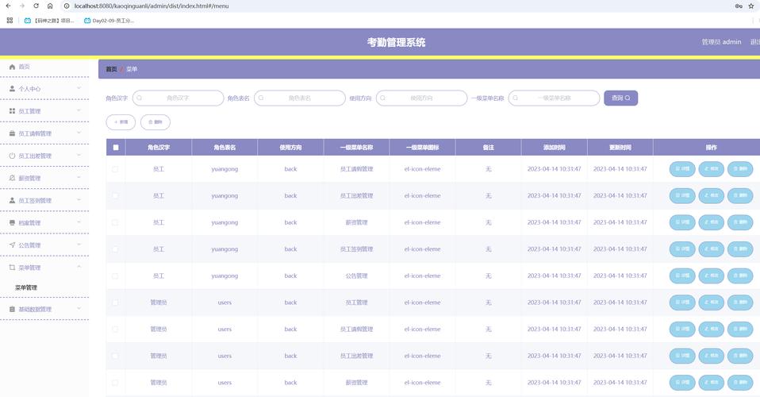Open the 菜单管理 submenu item
Viewport: 760px width, 397px height.
(x=26, y=287)
